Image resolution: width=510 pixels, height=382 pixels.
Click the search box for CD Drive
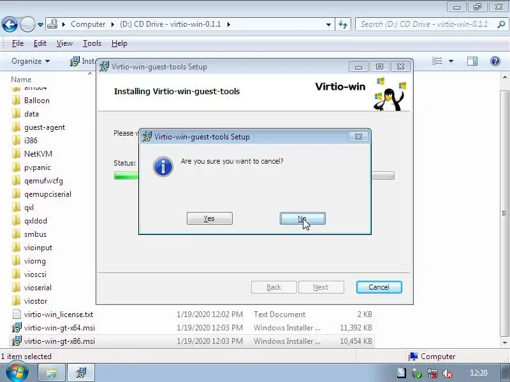(x=425, y=24)
